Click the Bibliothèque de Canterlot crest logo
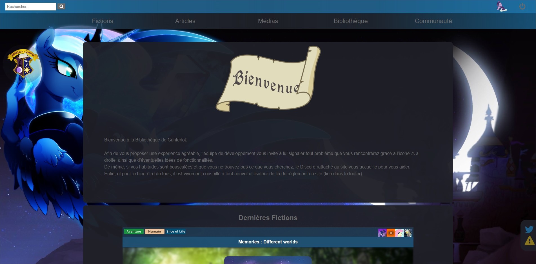The width and height of the screenshot is (536, 264). click(23, 63)
